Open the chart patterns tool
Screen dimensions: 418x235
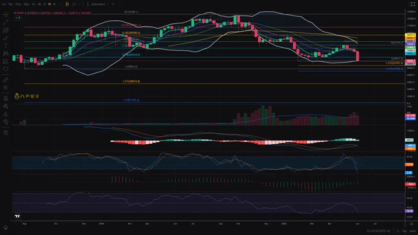(x=6, y=53)
